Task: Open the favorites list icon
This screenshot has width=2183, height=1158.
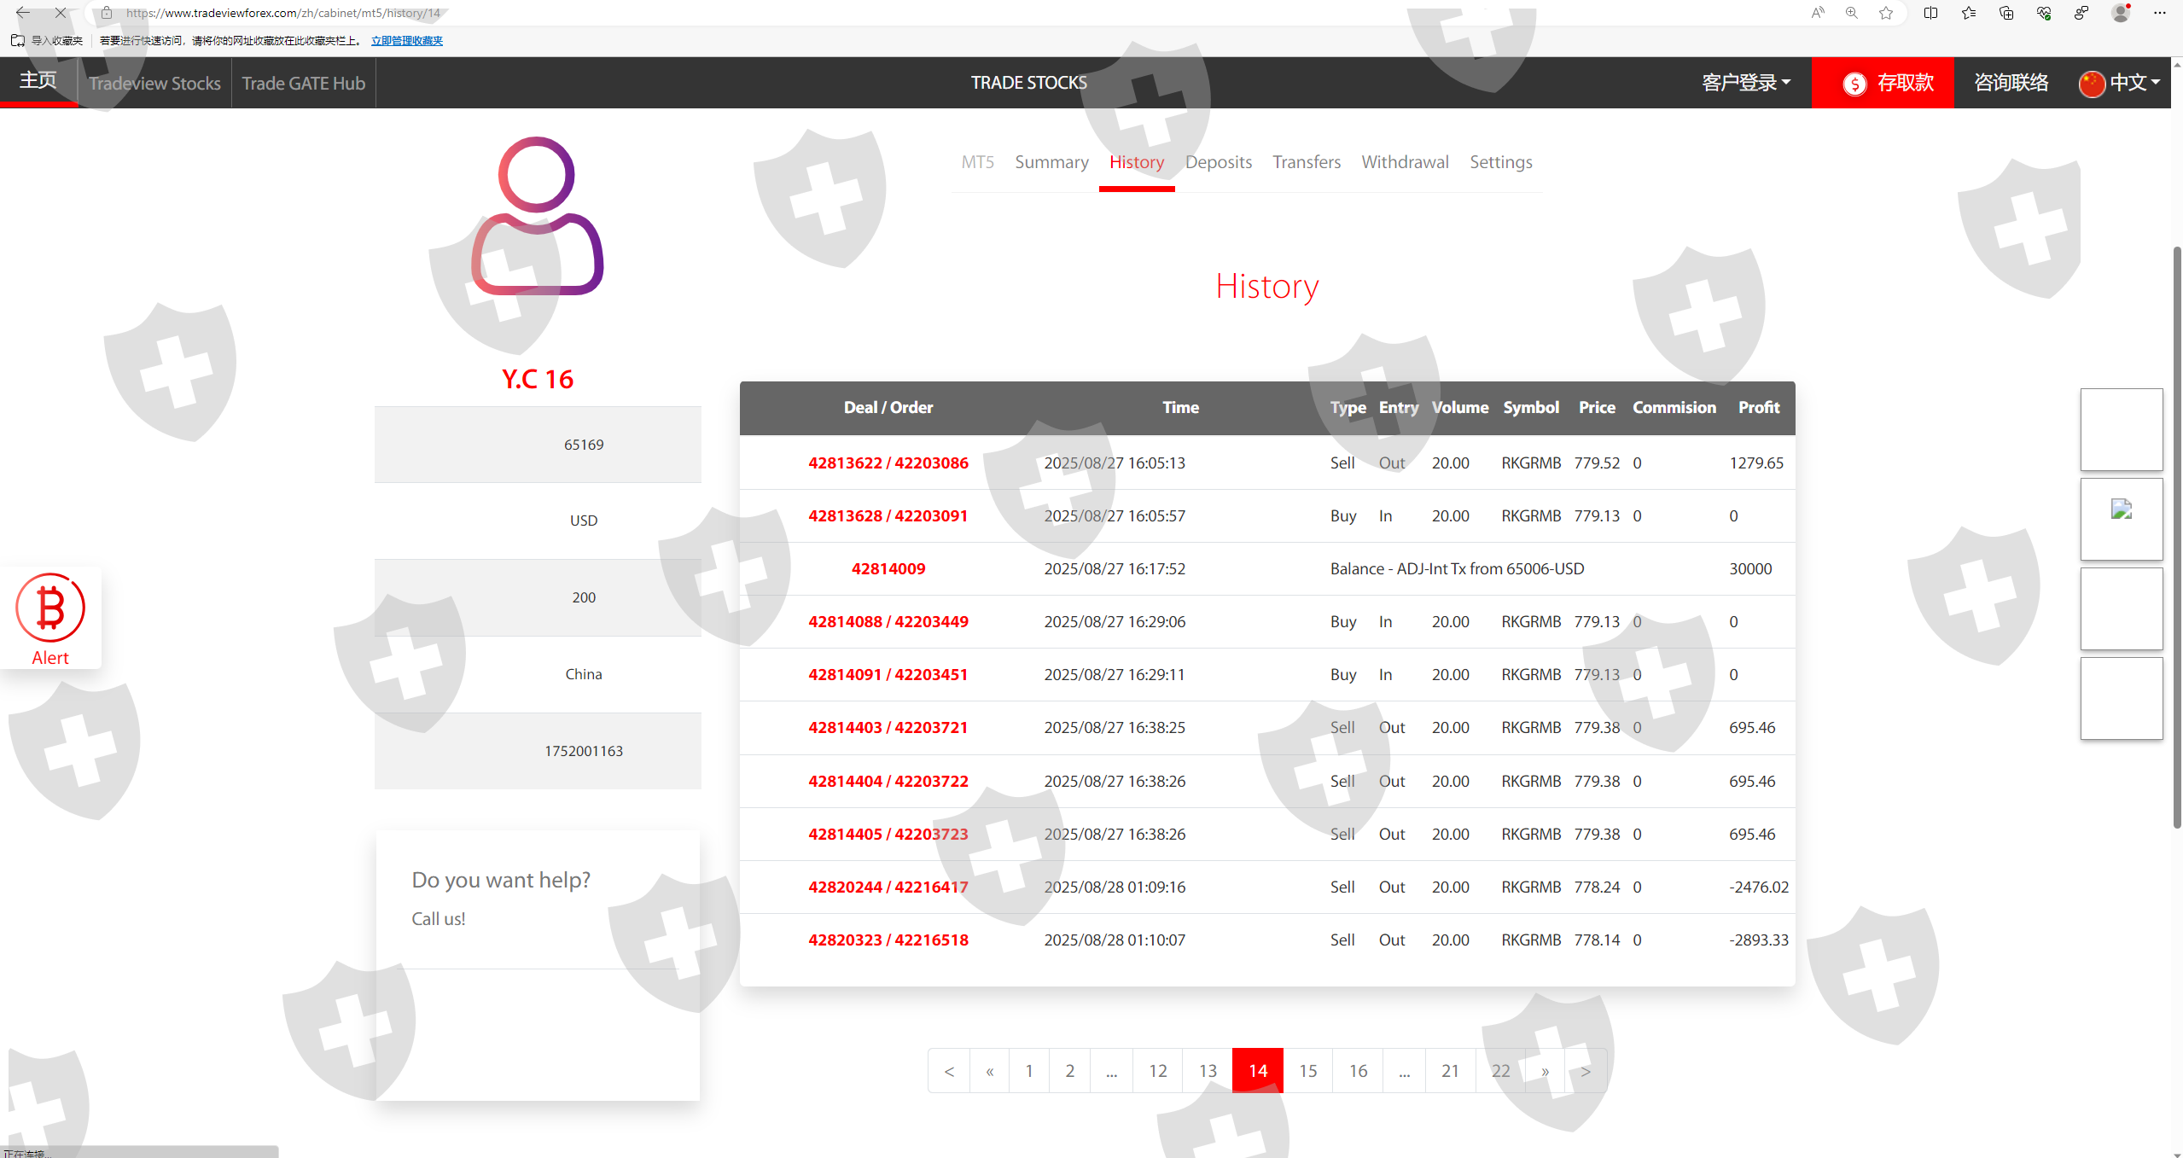Action: tap(1969, 13)
